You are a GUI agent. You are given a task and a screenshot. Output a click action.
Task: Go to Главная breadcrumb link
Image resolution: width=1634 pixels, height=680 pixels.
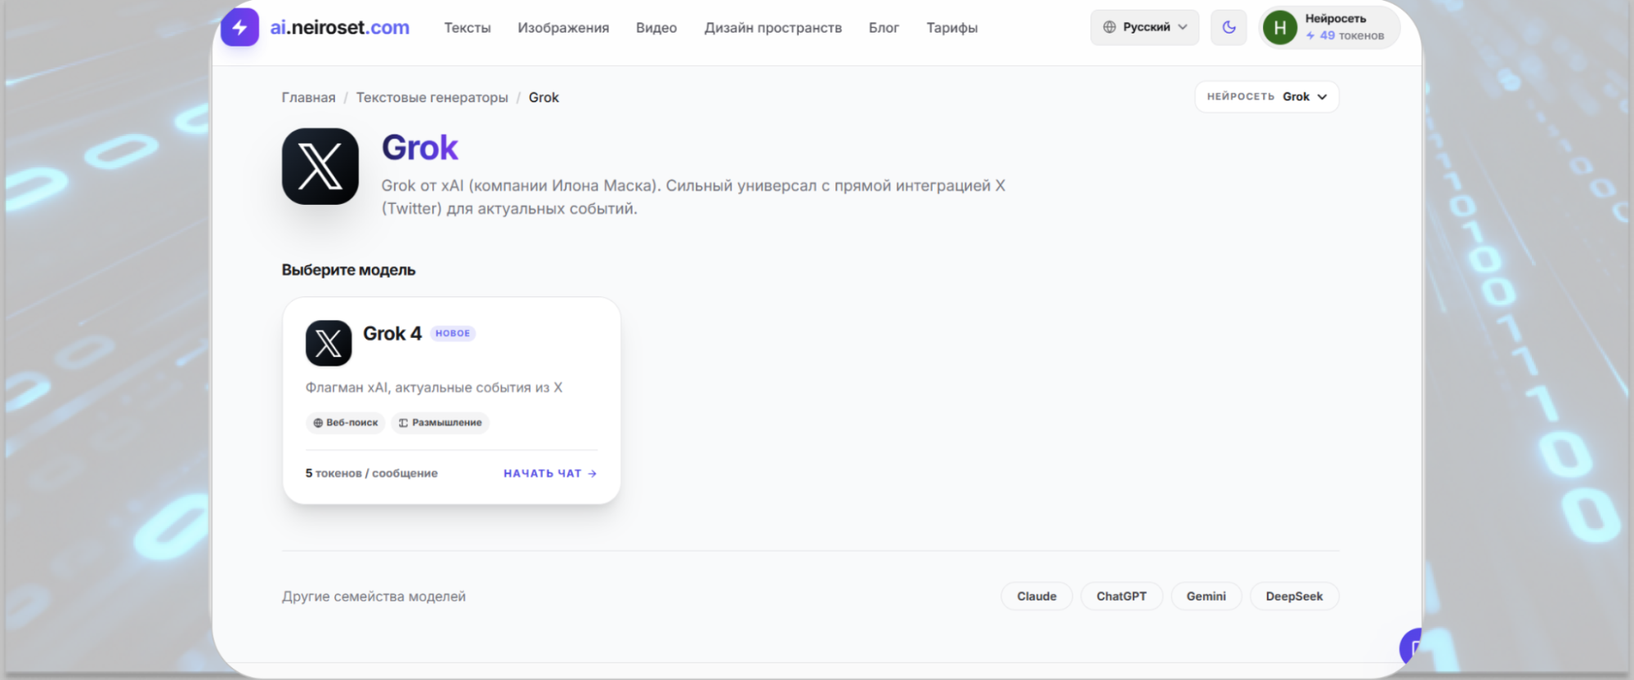308,97
